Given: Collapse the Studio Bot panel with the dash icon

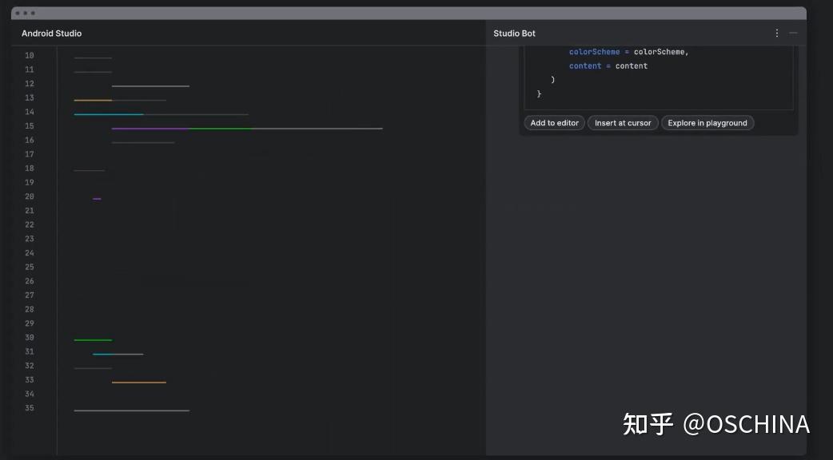Looking at the screenshot, I should pos(792,33).
